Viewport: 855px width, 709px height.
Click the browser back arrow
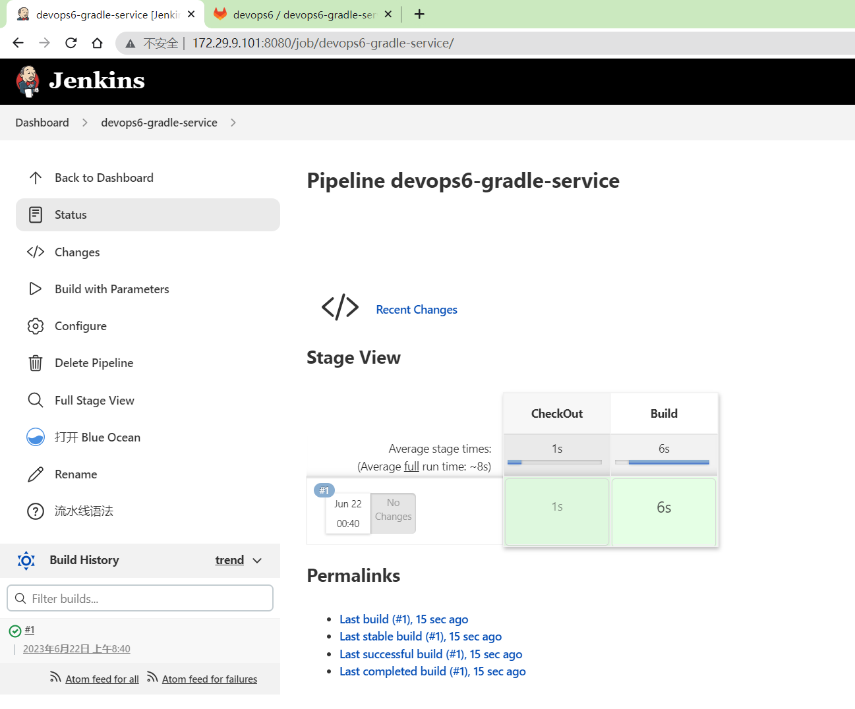click(x=18, y=43)
